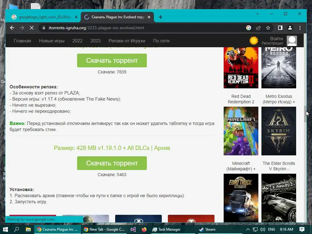Image resolution: width=312 pixels, height=234 pixels.
Task: Open File Explorer from the taskbar
Action: tap(28, 229)
